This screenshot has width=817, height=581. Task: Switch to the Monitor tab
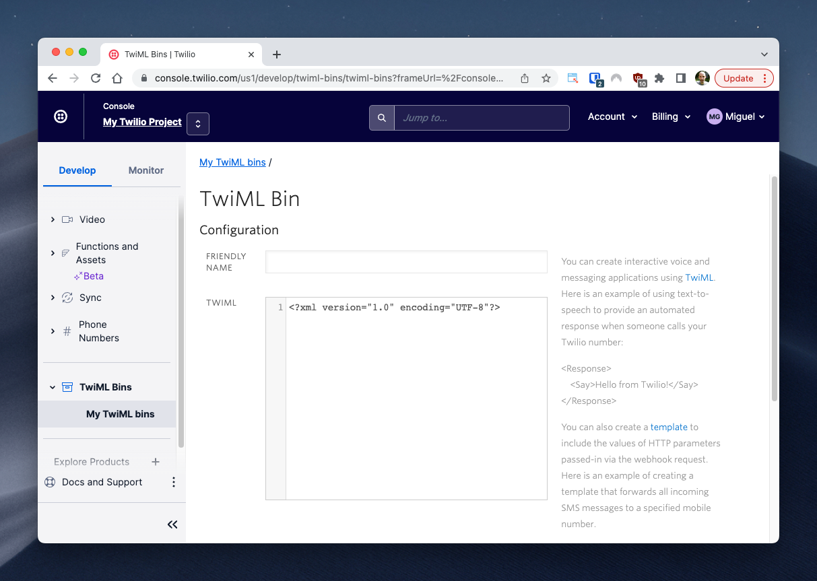146,170
